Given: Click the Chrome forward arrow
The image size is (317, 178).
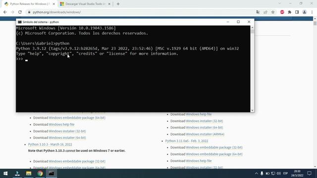Looking at the screenshot, I should [12, 12].
